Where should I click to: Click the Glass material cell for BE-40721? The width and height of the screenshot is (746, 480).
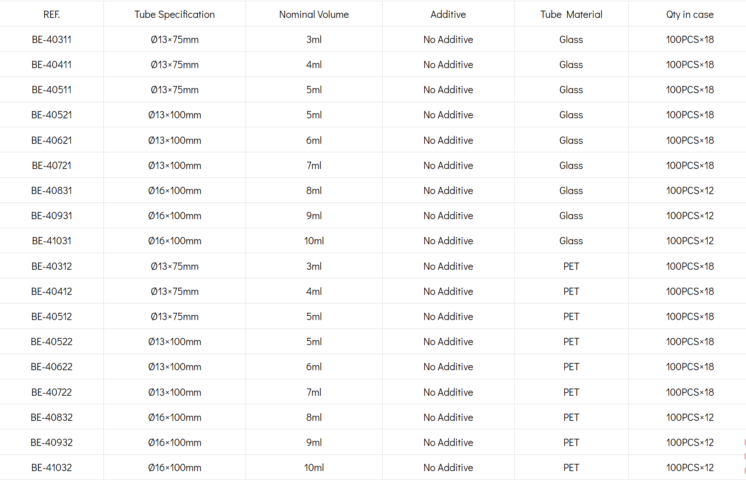[x=571, y=166]
